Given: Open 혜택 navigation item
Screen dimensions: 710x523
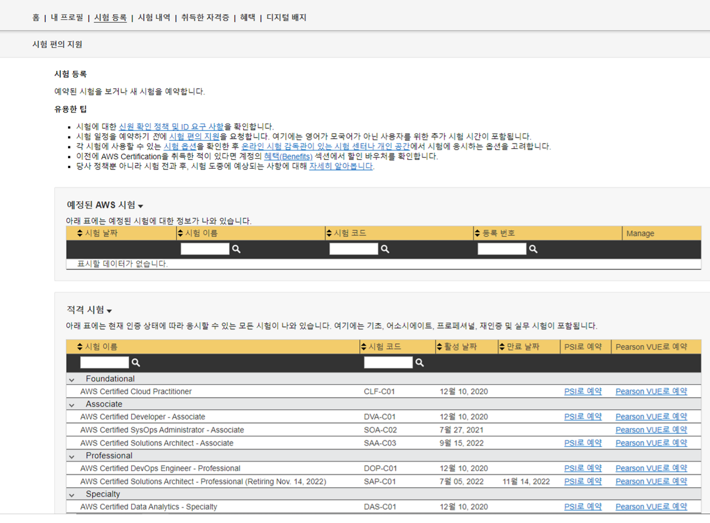Looking at the screenshot, I should pos(248,18).
